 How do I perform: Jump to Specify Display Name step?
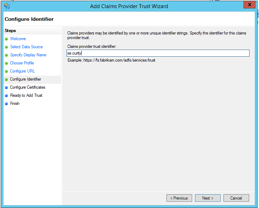tap(28, 55)
